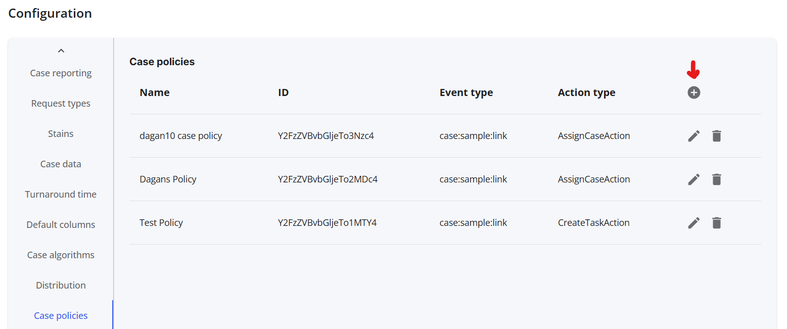Edit the Dagans Policy row

694,179
